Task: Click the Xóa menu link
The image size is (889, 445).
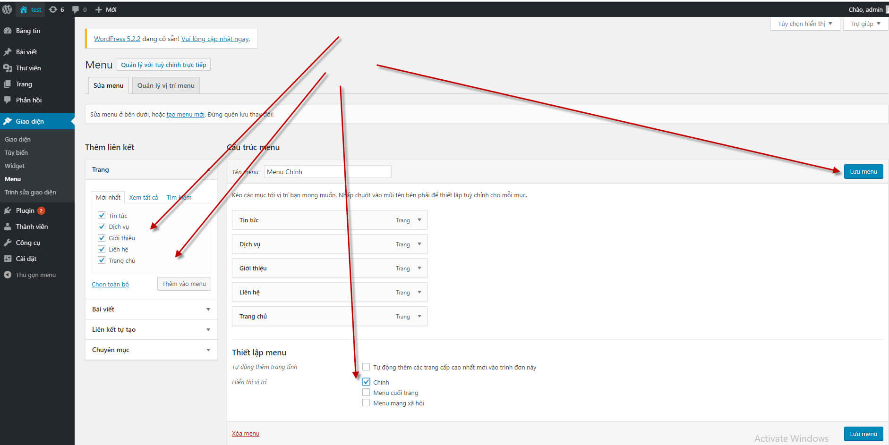Action: point(245,433)
